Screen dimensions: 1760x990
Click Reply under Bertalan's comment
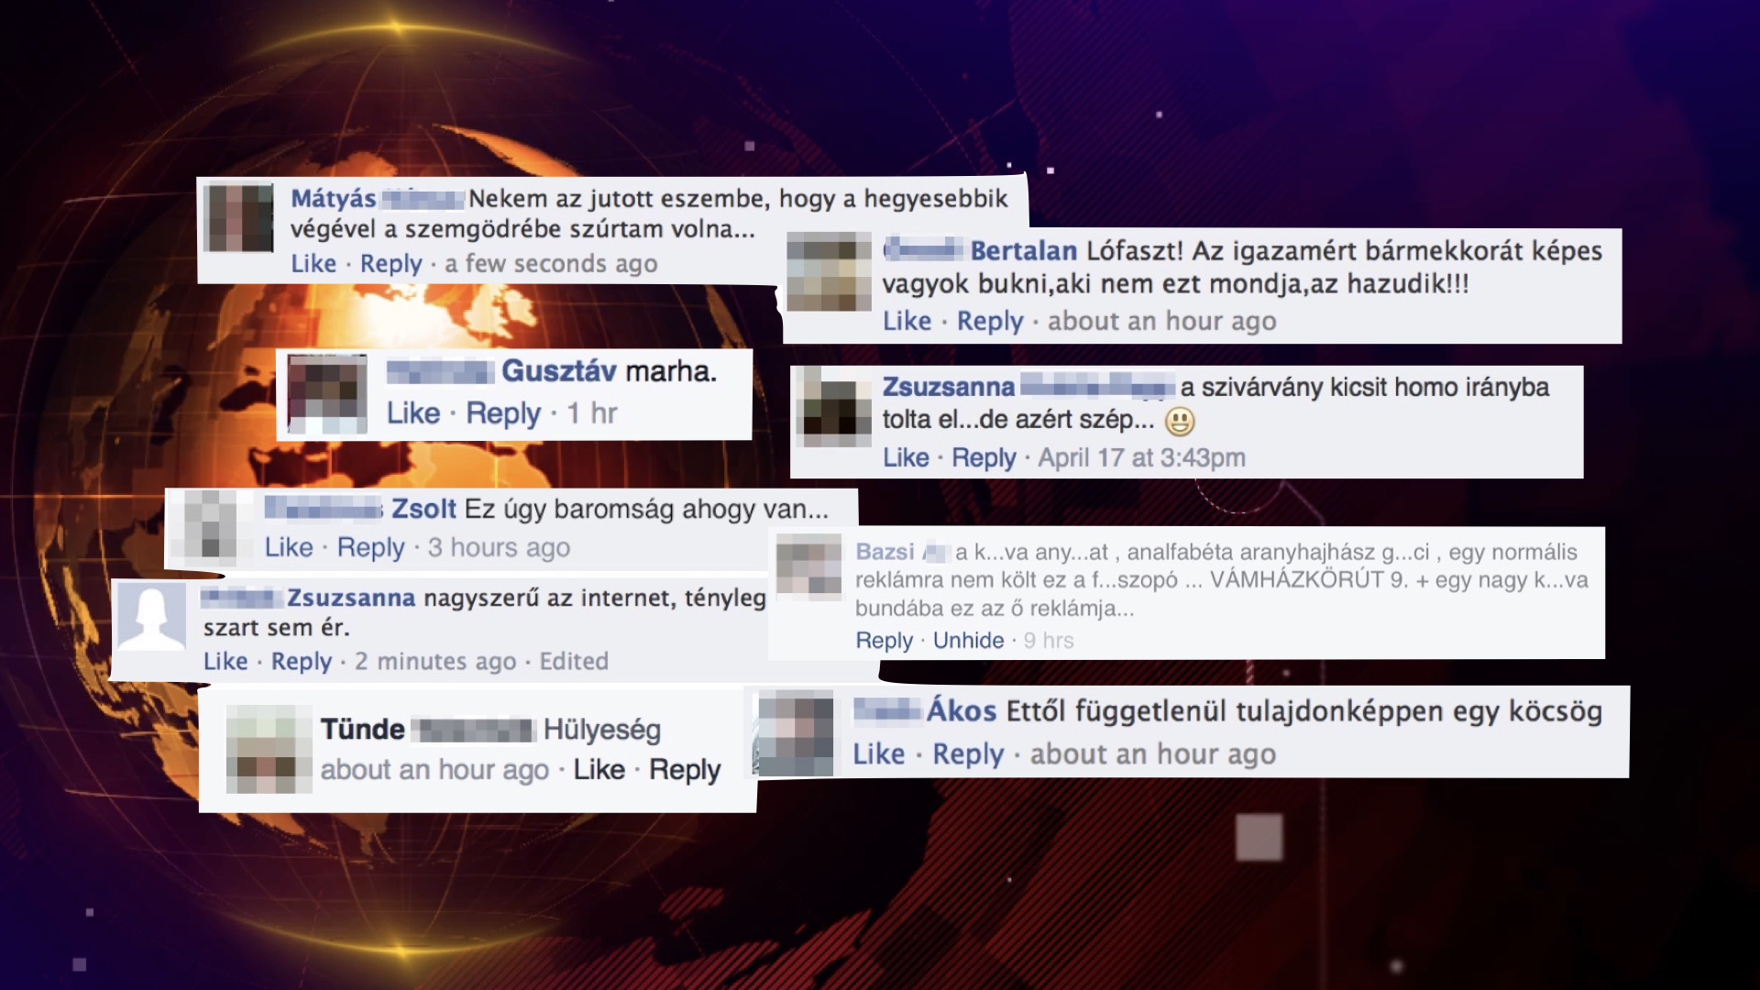[990, 322]
